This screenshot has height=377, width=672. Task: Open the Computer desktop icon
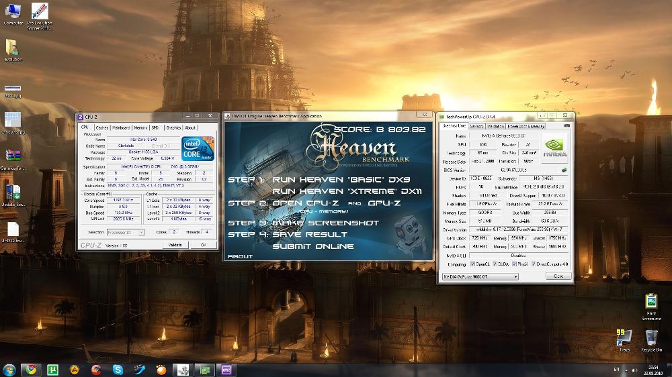click(13, 13)
